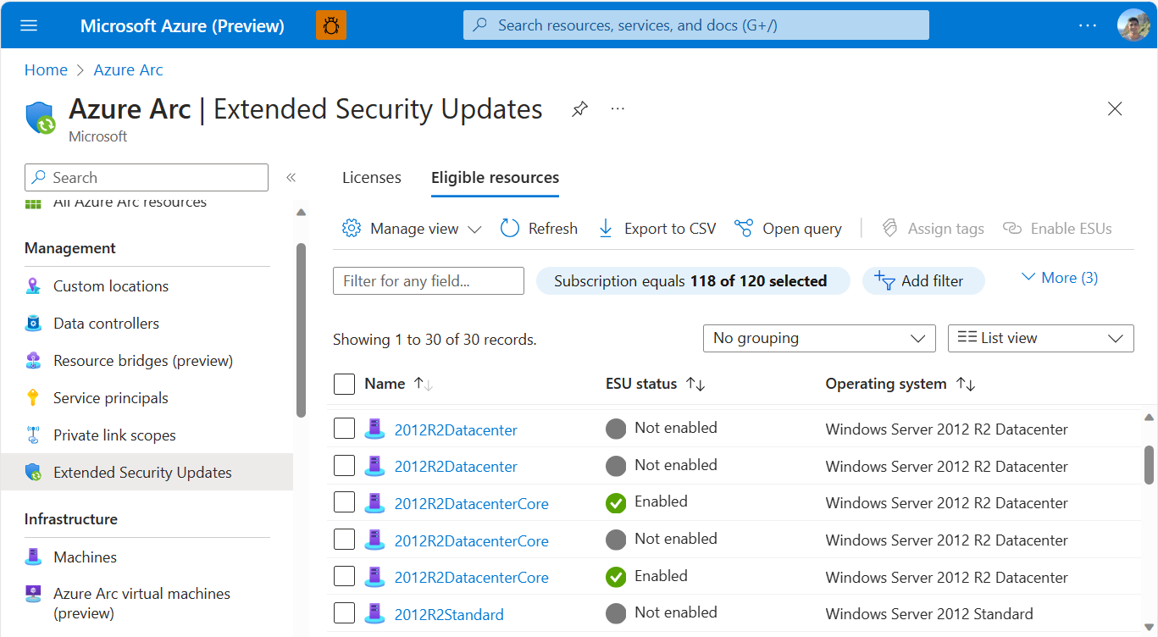Screen dimensions: 1158x637
Task: Open the first 2012R2Datacenter resource link
Action: coord(456,430)
